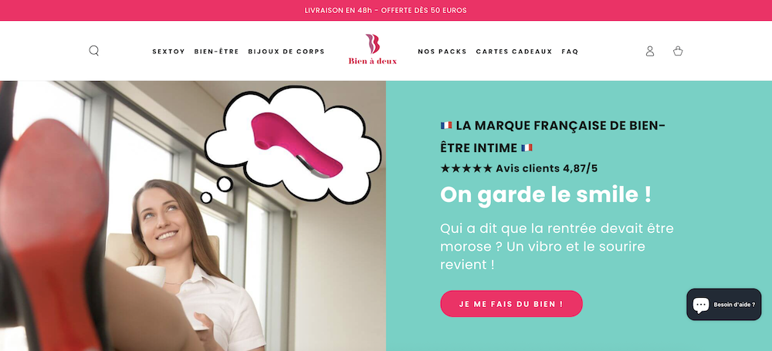Open the BIEN-ÊTRE menu item
Image resolution: width=772 pixels, height=351 pixels.
click(x=216, y=51)
